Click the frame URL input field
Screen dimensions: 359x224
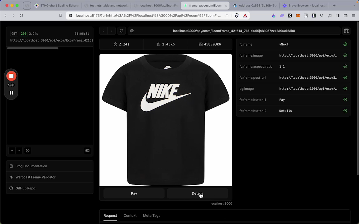(x=234, y=31)
